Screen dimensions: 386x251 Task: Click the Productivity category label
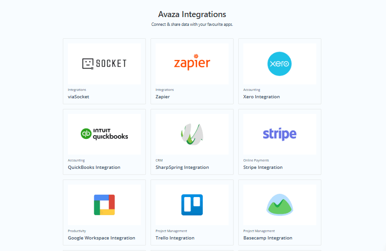[x=77, y=231]
